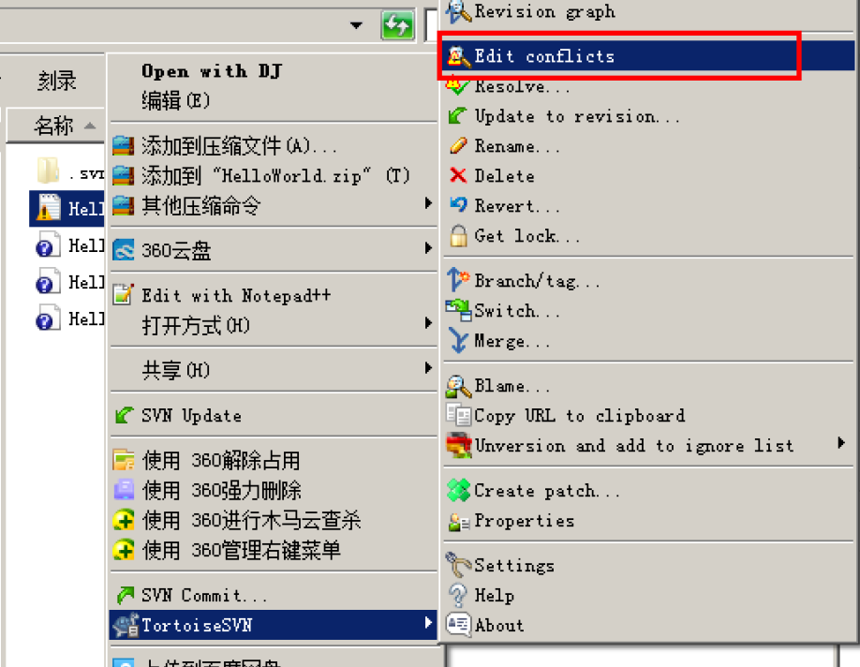
Task: Click the green refresh button in address bar
Action: (397, 24)
